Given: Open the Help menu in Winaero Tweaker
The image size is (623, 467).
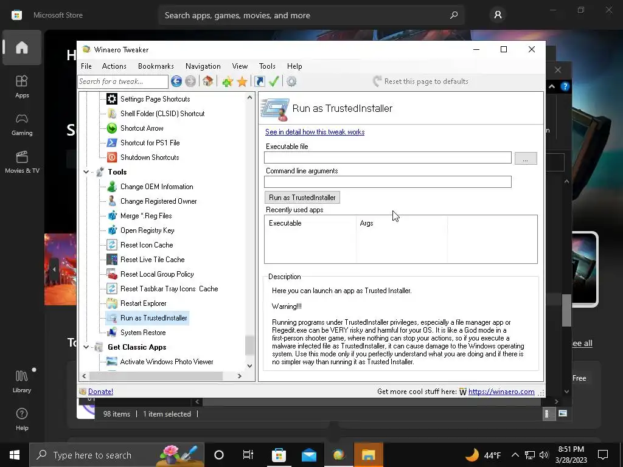Looking at the screenshot, I should [x=294, y=66].
